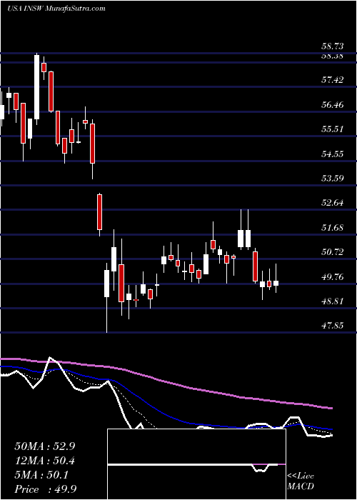Select the 57.42 price axis label
This screenshot has width=357, height=500.
tap(332, 80)
